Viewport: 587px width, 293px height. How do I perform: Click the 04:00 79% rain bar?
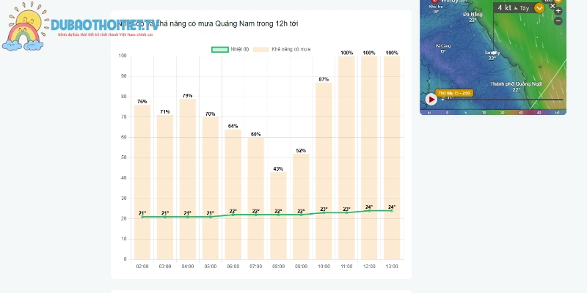(188, 179)
